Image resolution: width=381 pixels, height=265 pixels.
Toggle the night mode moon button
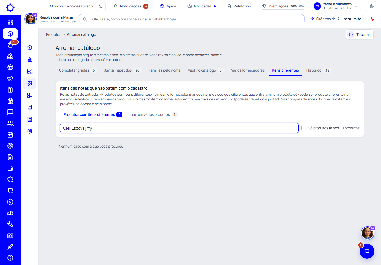101,6
